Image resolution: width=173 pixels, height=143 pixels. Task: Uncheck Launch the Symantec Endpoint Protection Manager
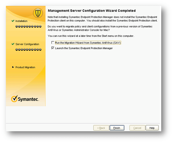point(53,48)
